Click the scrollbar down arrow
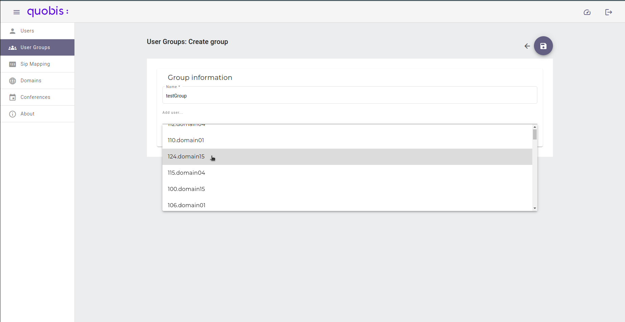The height and width of the screenshot is (322, 625). coord(535,208)
